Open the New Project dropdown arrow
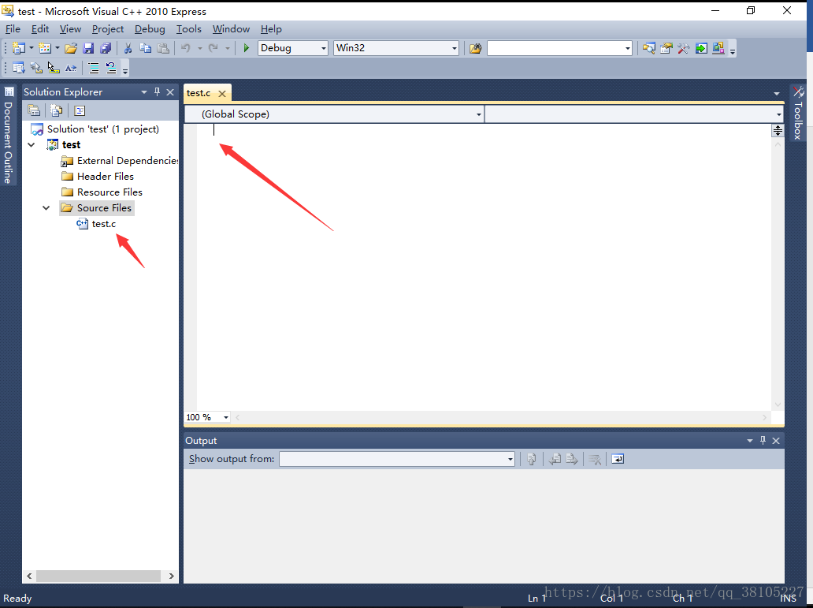This screenshot has width=813, height=608. (31, 48)
